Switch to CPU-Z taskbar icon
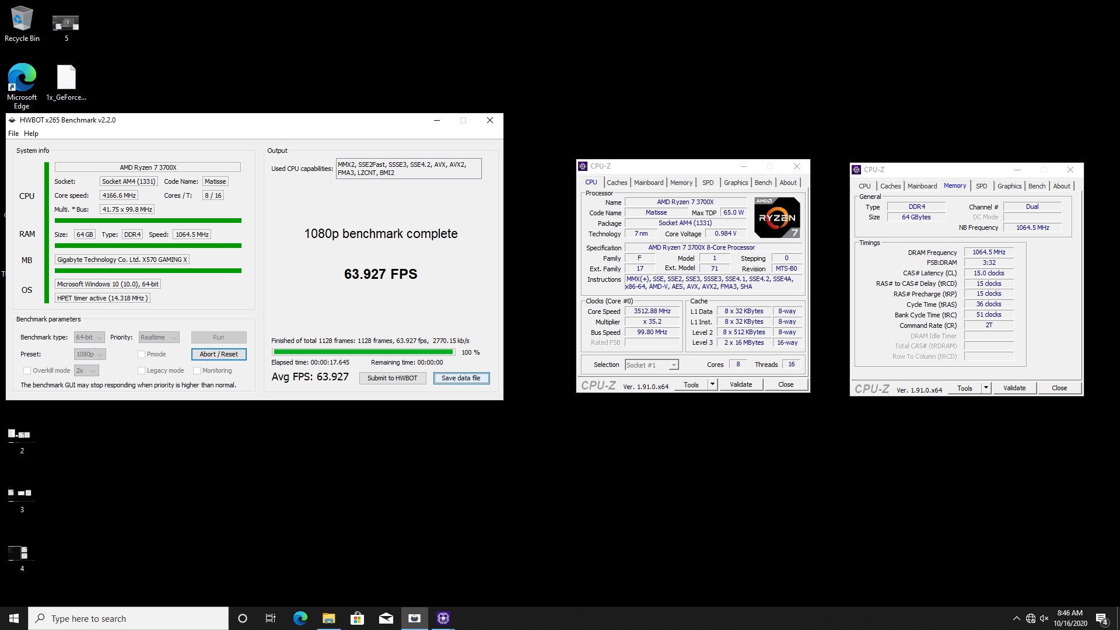This screenshot has height=630, width=1120. (443, 618)
